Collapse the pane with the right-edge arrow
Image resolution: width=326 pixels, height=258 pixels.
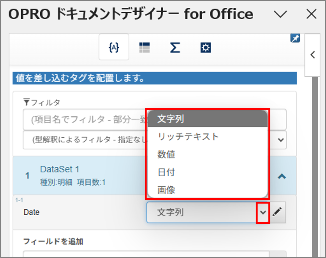coord(312,55)
